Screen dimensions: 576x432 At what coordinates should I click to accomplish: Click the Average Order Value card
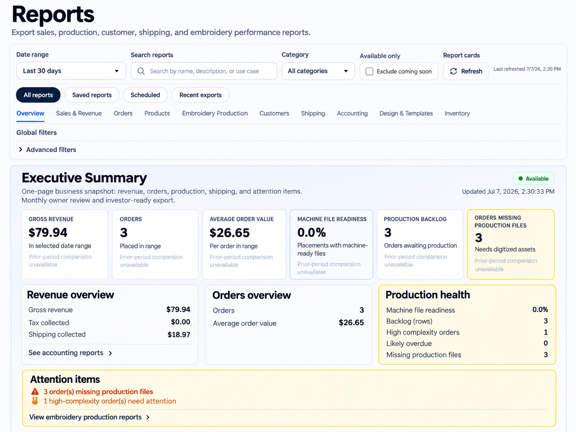[x=244, y=244]
